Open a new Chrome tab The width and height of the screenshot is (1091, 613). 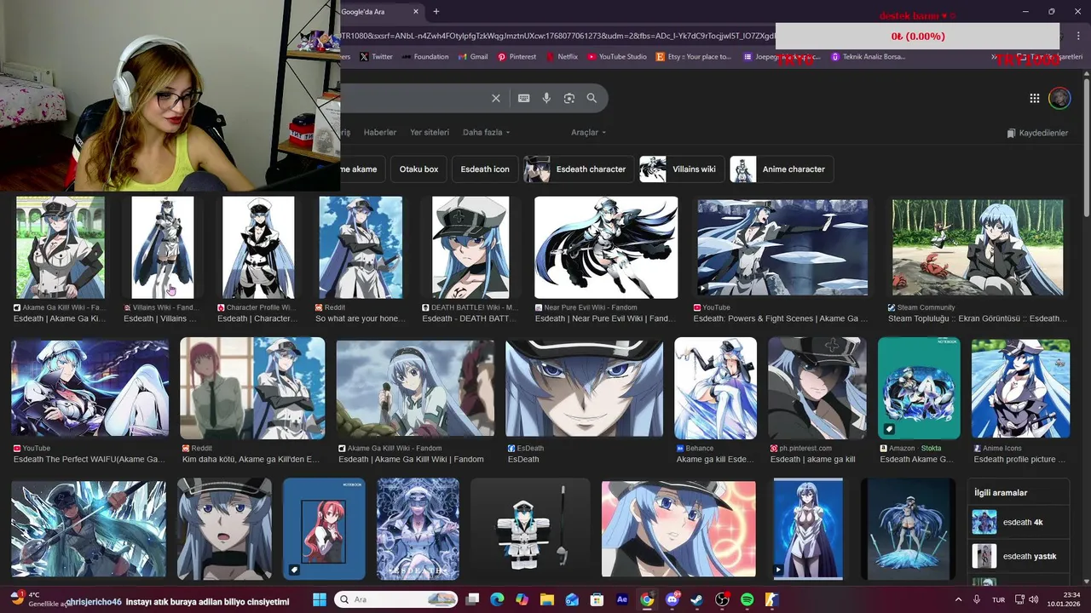(x=436, y=12)
